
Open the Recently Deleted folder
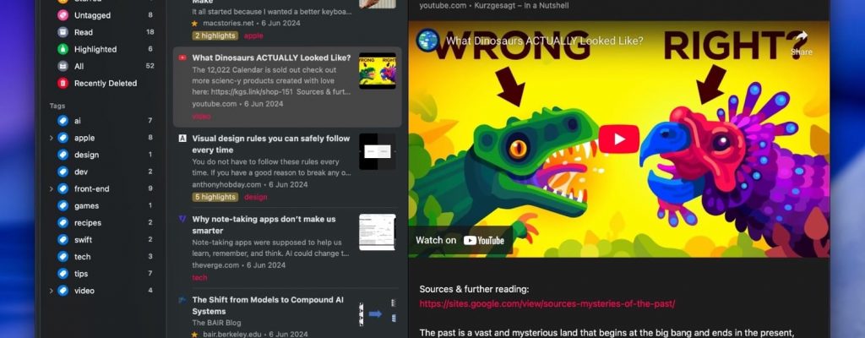tap(105, 83)
